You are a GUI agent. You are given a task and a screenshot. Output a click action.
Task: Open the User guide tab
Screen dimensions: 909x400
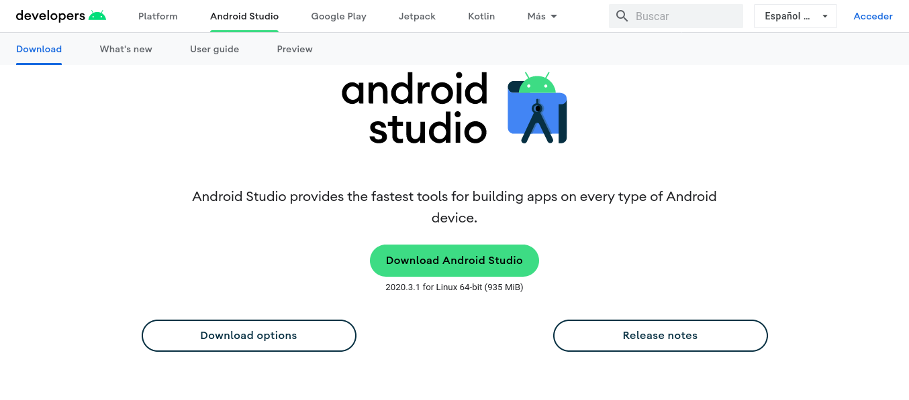[214, 49]
